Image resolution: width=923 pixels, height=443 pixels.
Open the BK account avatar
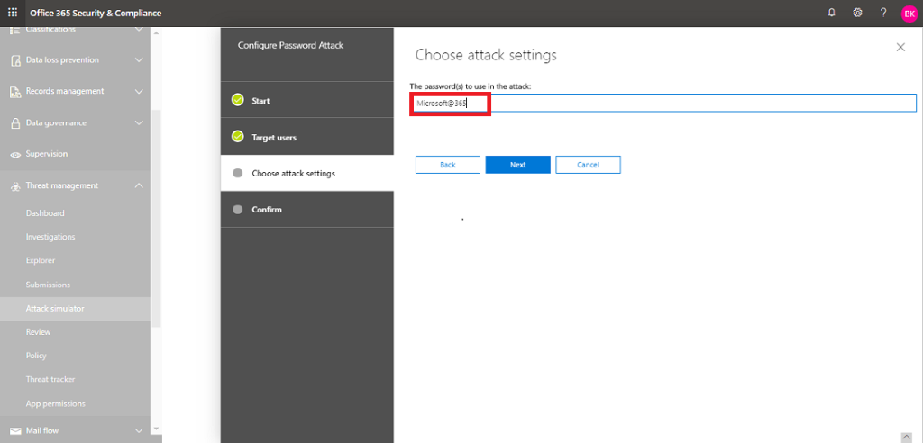909,14
